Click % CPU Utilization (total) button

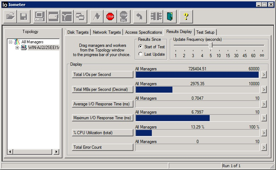pos(103,133)
